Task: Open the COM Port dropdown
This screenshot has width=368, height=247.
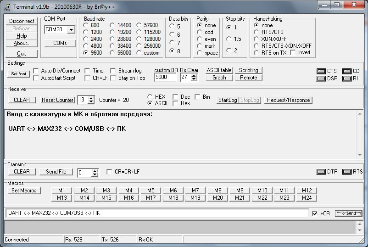Action: [x=71, y=29]
